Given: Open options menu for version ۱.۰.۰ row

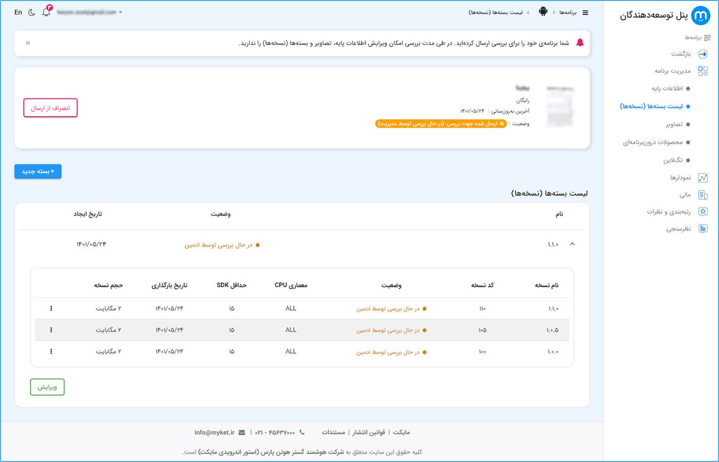Looking at the screenshot, I should coord(51,352).
